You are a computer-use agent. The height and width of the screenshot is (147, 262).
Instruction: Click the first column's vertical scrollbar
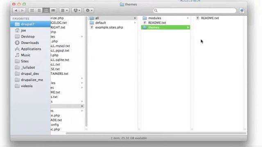[86, 72]
